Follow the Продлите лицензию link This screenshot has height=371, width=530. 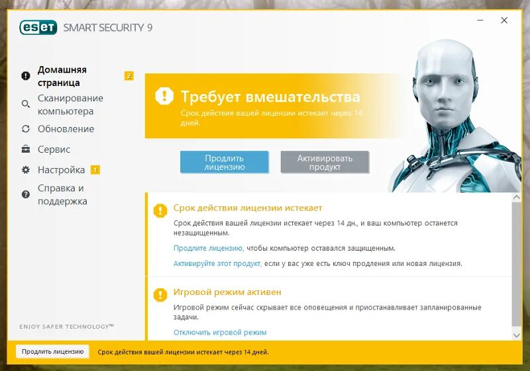pos(209,248)
